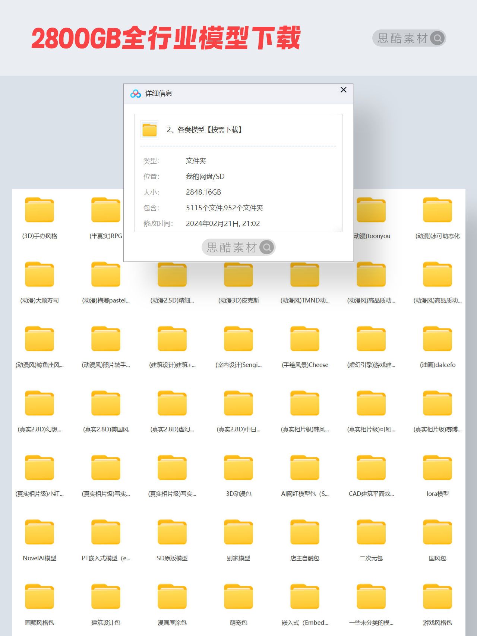Open the (动漫2.5D)精细 folder
This screenshot has height=636, width=477.
[x=172, y=274]
